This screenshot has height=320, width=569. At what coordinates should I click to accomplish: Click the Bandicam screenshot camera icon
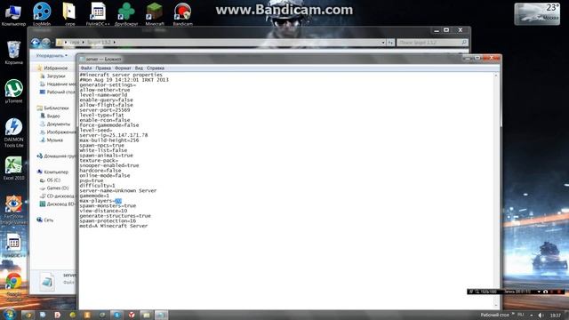(545, 292)
